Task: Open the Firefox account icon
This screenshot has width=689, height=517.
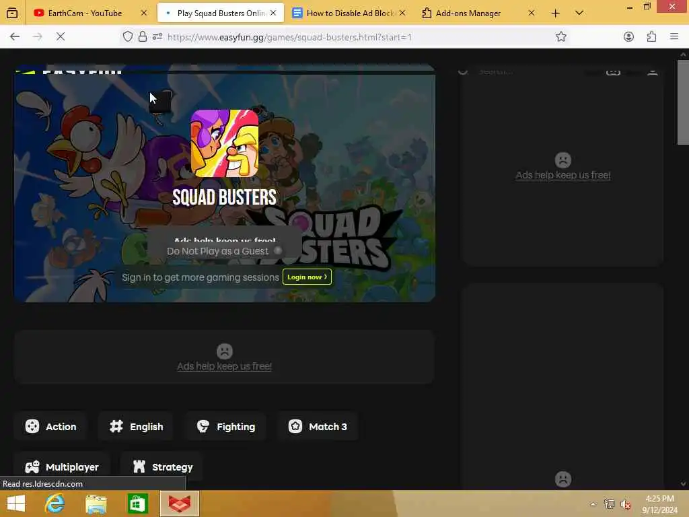Action: click(x=629, y=37)
